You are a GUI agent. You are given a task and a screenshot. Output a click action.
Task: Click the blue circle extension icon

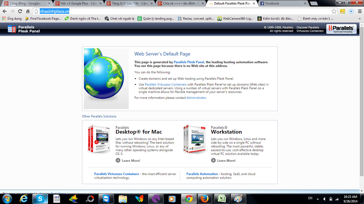351,11
